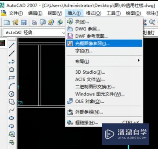The width and height of the screenshot is (158, 149).
Task: Select the Revision Cloud tool
Action: tap(11, 102)
